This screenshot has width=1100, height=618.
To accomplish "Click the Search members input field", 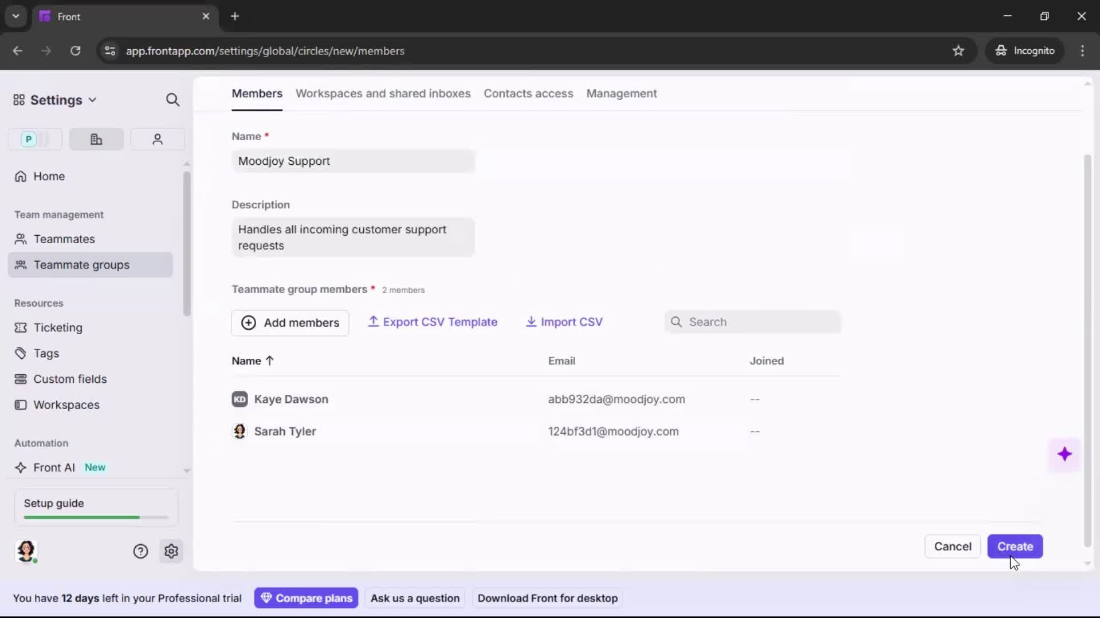I will [752, 322].
